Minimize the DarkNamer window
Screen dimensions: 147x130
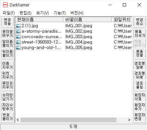(x=110, y=5)
